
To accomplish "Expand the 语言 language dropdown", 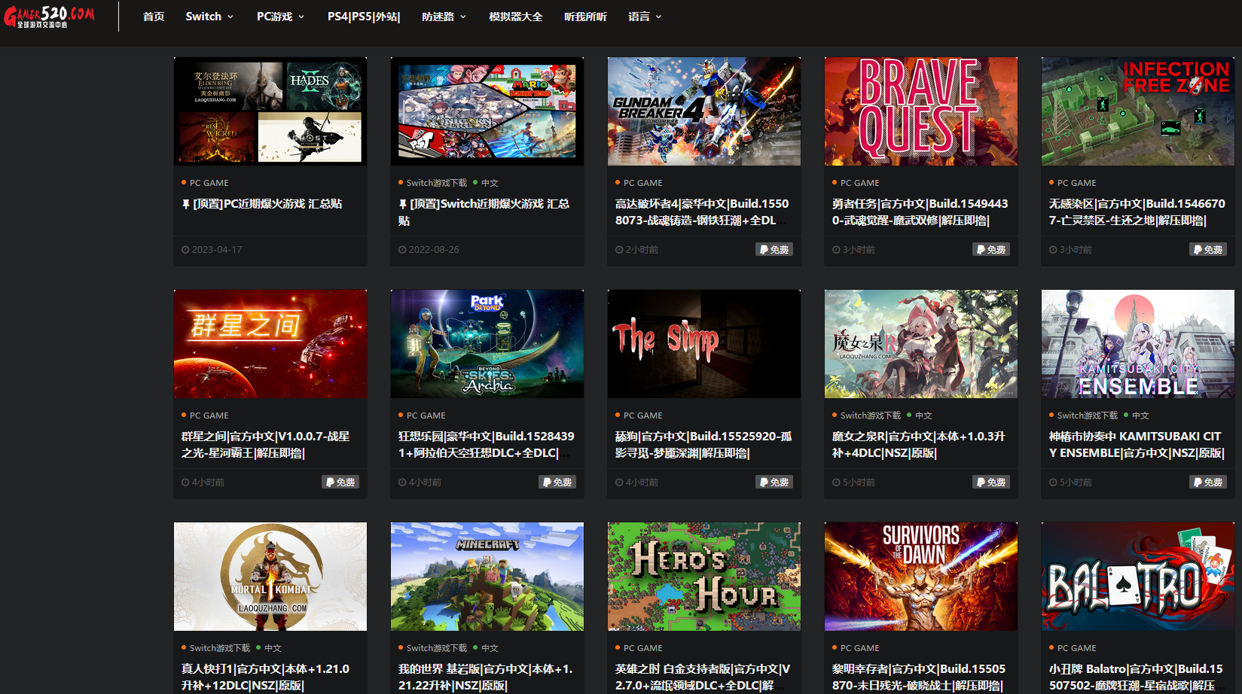I will pyautogui.click(x=645, y=17).
